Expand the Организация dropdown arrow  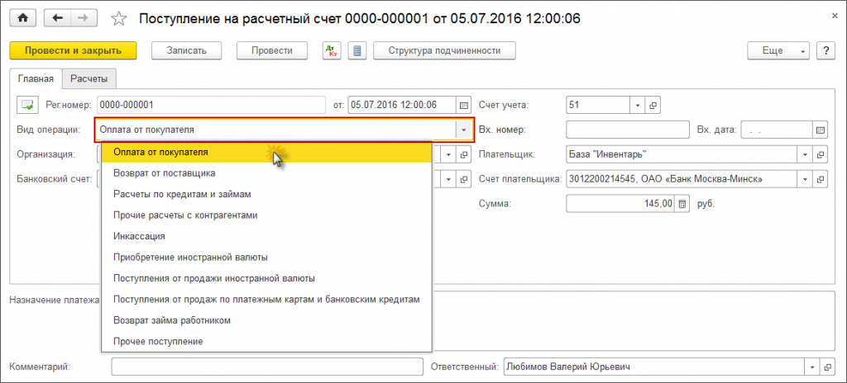pyautogui.click(x=448, y=154)
